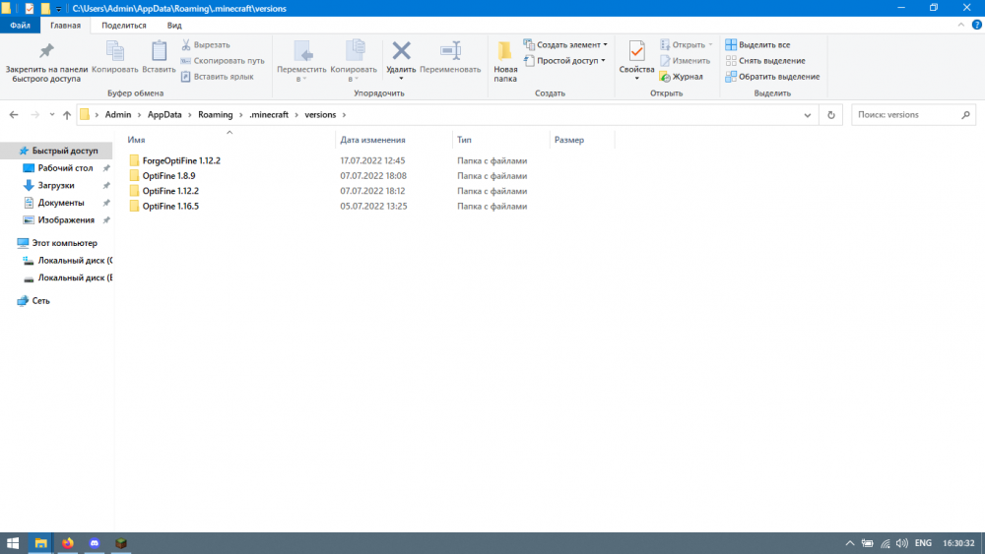Open Копировать в (Copy to) menu
This screenshot has height=554, width=985.
354,61
